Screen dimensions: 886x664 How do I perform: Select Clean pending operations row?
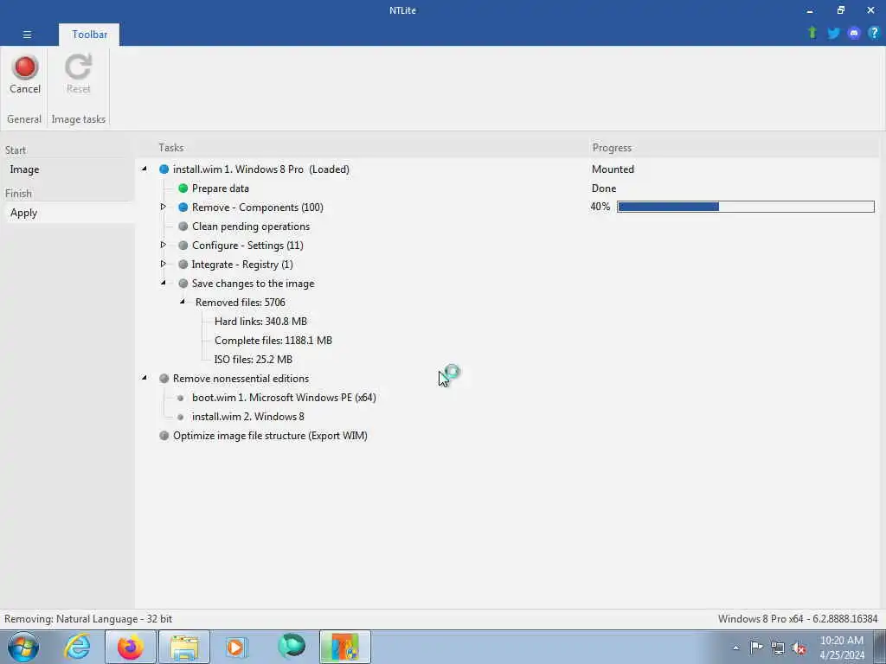[x=251, y=227]
